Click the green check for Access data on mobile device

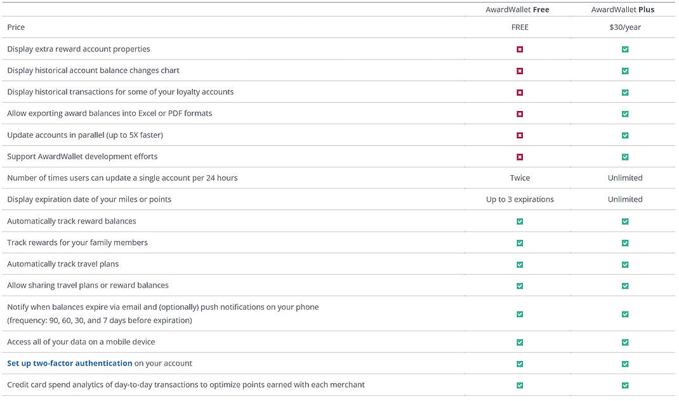click(x=520, y=341)
